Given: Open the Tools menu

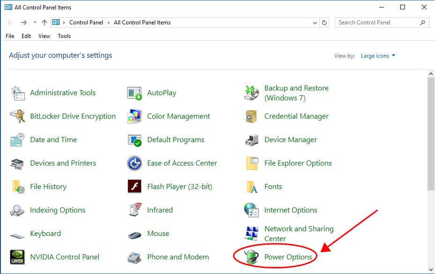Looking at the screenshot, I should (x=64, y=36).
